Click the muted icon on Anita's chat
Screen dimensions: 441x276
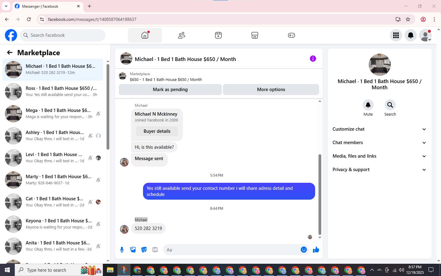point(98,246)
